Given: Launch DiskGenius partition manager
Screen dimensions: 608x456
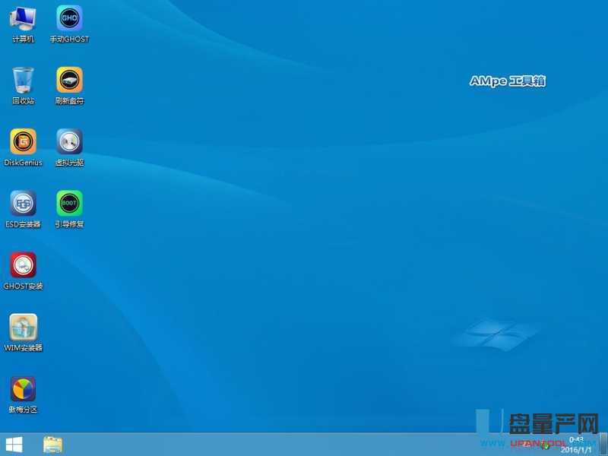Looking at the screenshot, I should point(22,142).
